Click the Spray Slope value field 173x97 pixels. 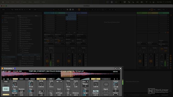(x=41, y=95)
